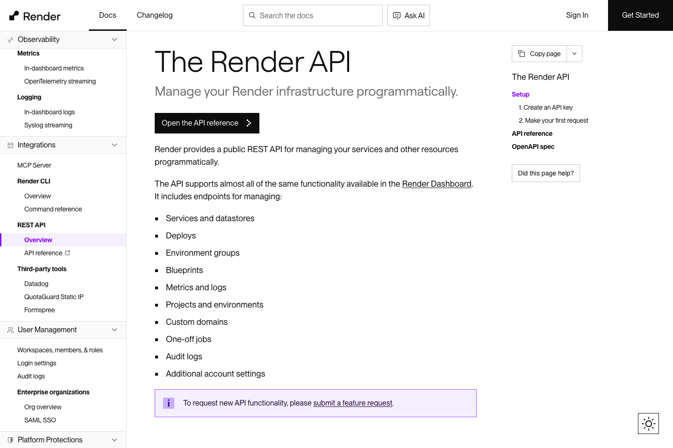The width and height of the screenshot is (673, 448).
Task: Open the Render Dashboard link
Action: tap(437, 183)
